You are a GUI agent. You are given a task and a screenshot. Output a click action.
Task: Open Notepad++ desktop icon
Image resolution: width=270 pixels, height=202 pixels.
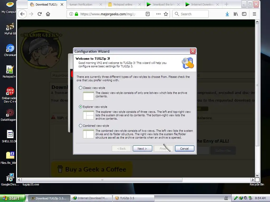tap(9, 72)
